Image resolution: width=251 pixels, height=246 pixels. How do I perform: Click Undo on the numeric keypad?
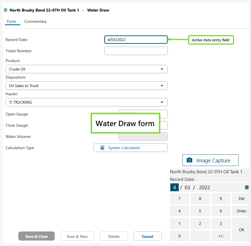coord(241,211)
